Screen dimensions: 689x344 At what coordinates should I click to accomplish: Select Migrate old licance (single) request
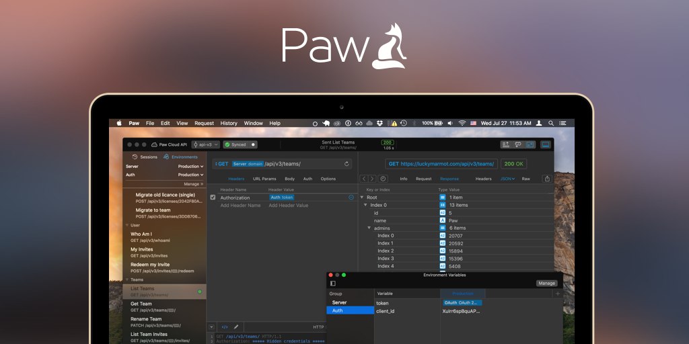click(x=166, y=198)
